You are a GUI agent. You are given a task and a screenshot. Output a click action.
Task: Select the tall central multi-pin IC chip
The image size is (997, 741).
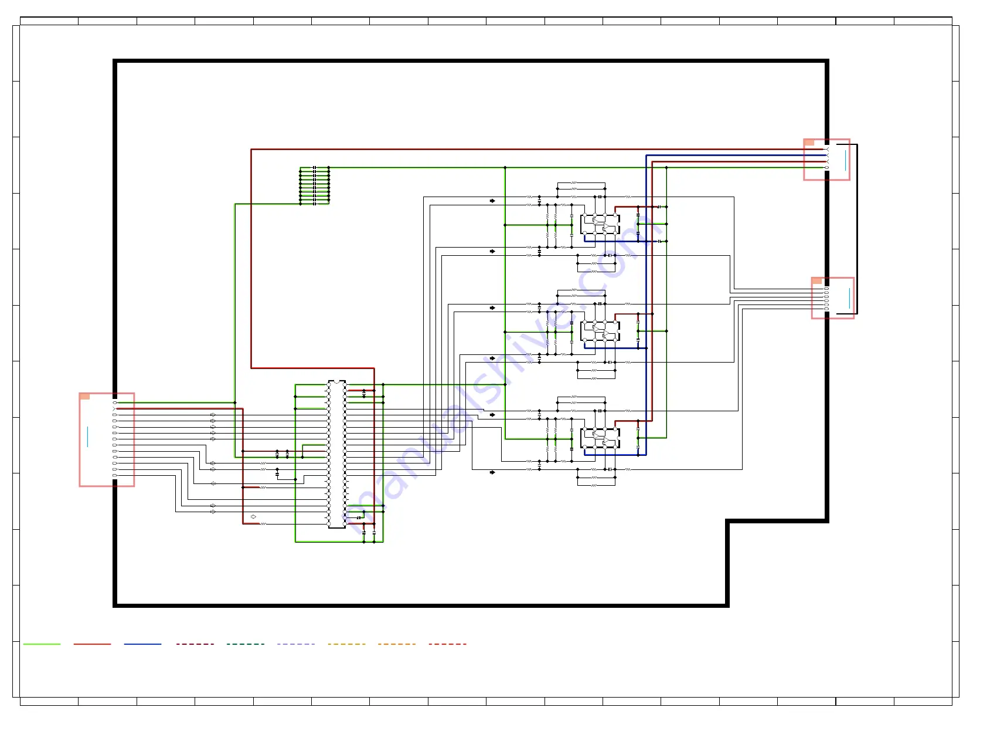click(336, 454)
